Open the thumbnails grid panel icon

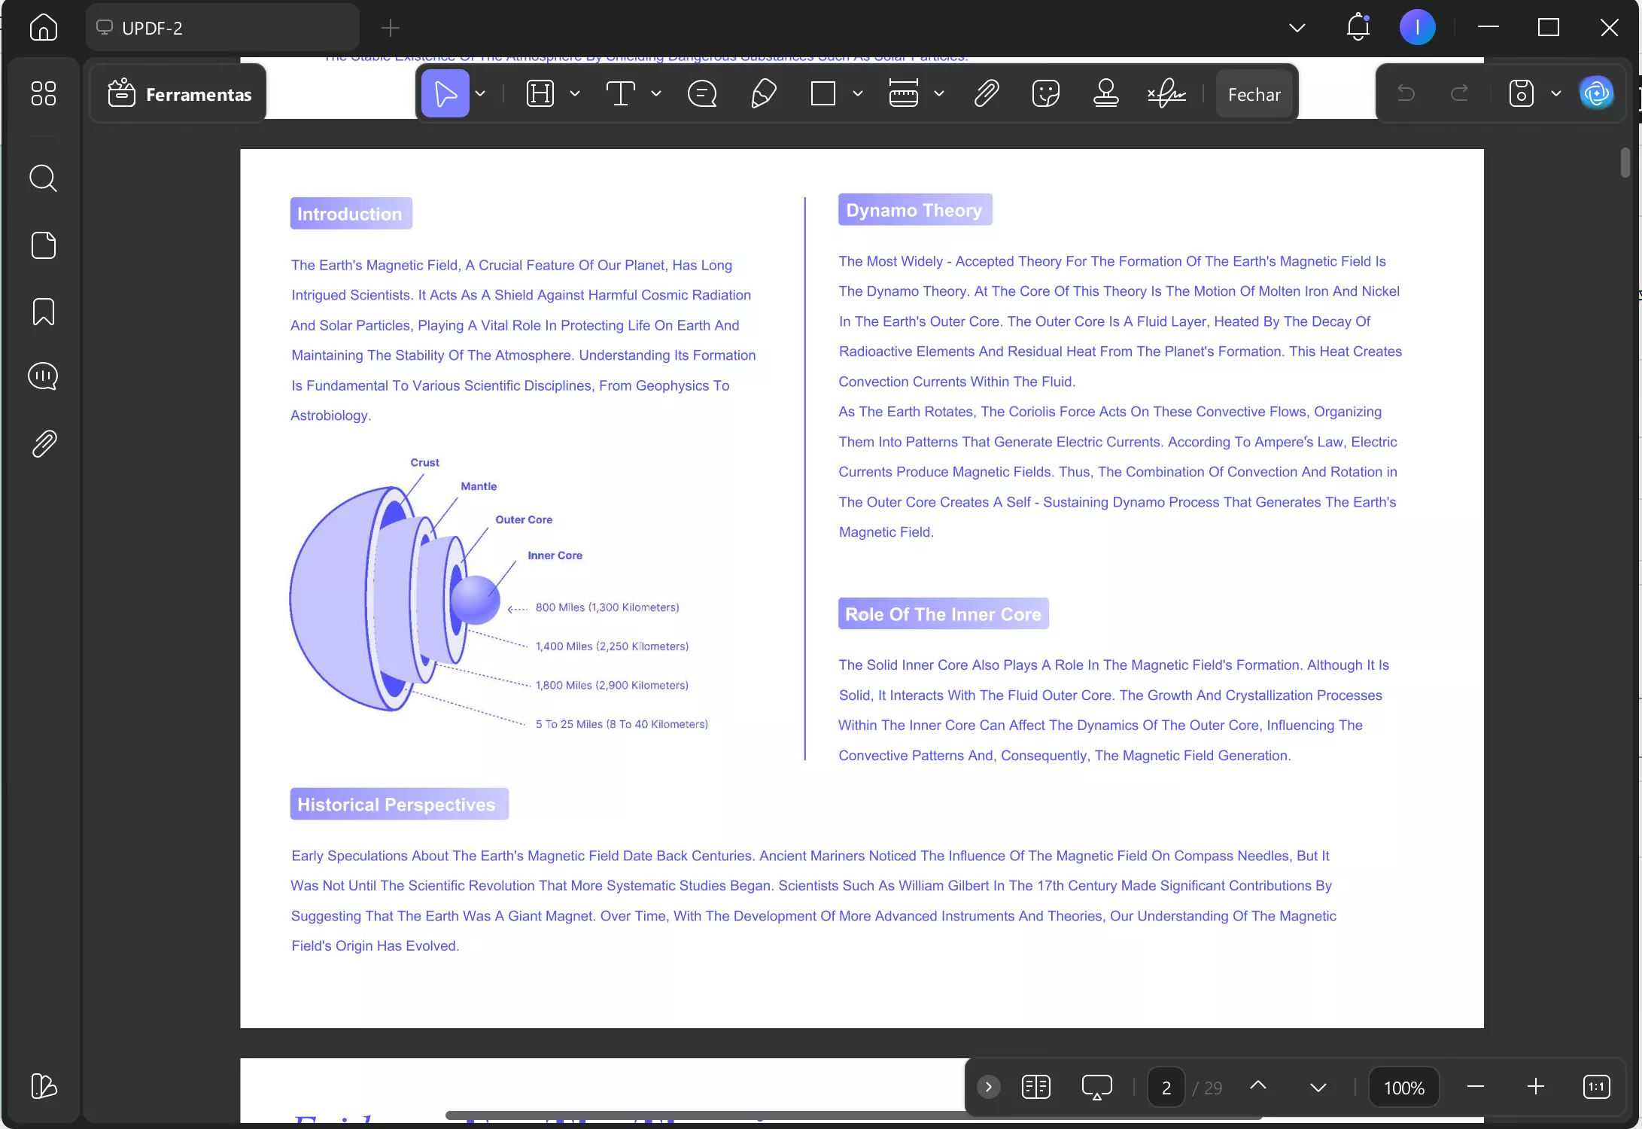pos(43,93)
